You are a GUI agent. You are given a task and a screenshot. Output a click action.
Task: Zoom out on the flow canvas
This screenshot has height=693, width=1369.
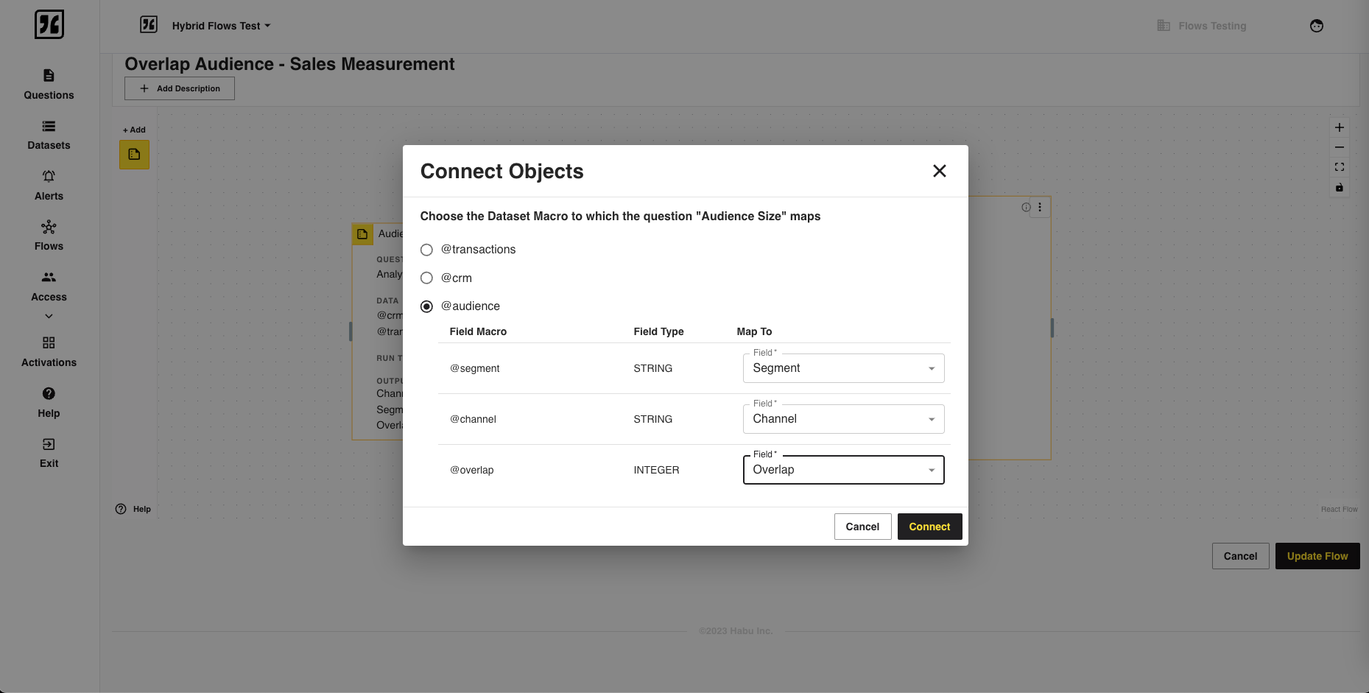[1340, 147]
